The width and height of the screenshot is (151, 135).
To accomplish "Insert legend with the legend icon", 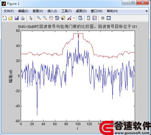I will click(x=95, y=18).
